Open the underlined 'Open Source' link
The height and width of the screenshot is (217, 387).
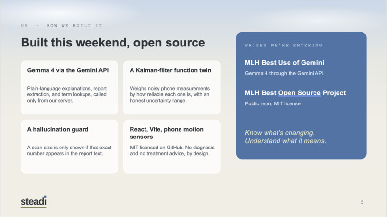tap(300, 93)
